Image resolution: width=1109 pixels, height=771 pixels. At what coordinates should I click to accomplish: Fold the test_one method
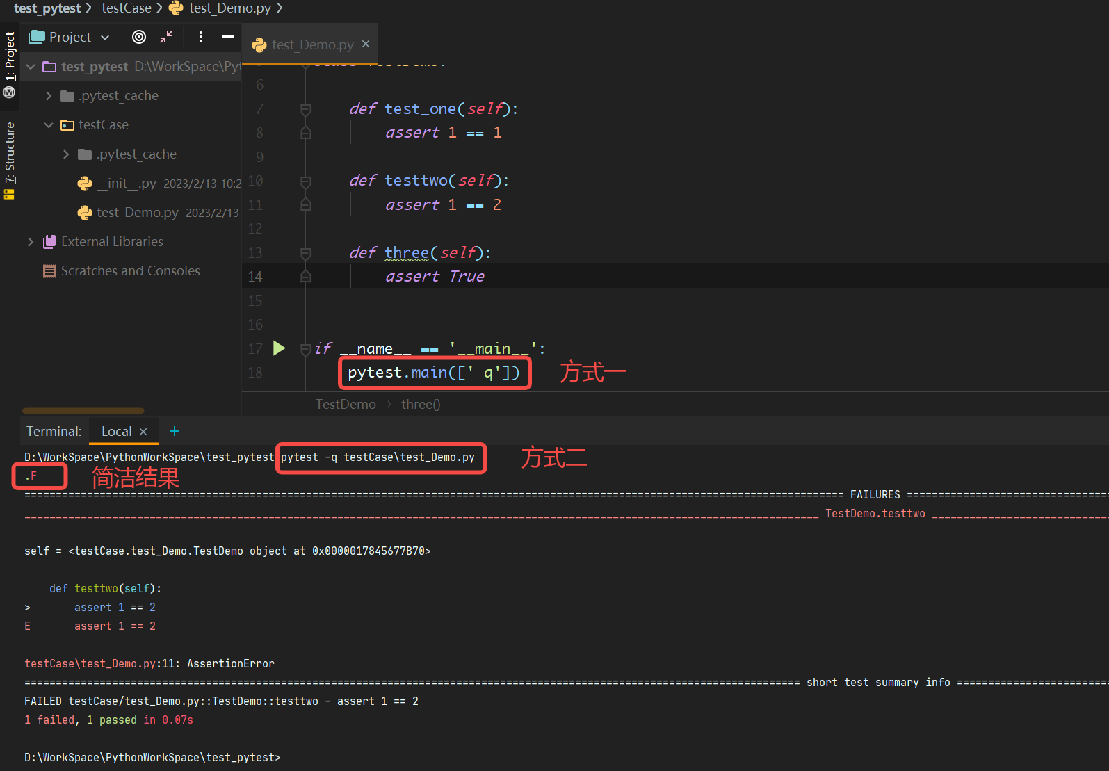click(x=305, y=109)
